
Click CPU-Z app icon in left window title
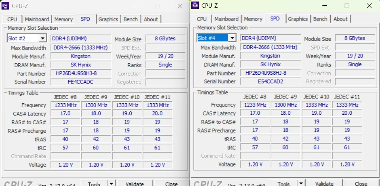[x=5, y=6]
